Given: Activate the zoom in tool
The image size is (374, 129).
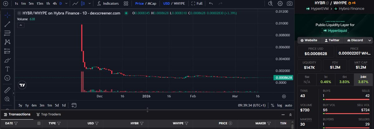Looking at the screenshot, I should pos(7,99).
